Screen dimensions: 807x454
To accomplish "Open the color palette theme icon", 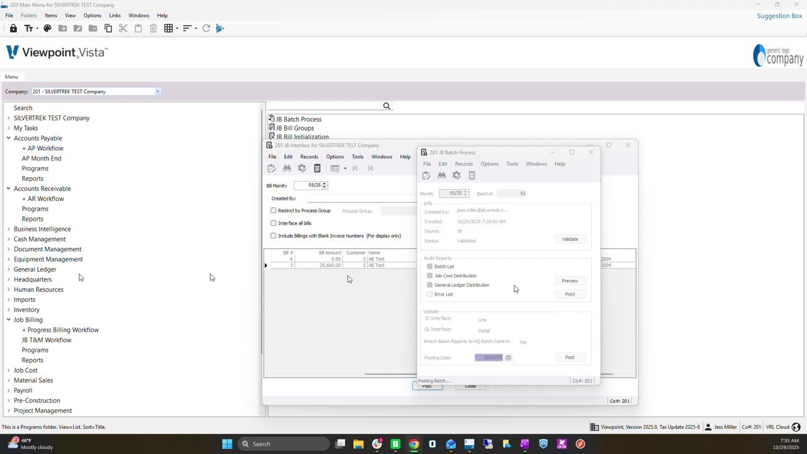I will point(47,28).
